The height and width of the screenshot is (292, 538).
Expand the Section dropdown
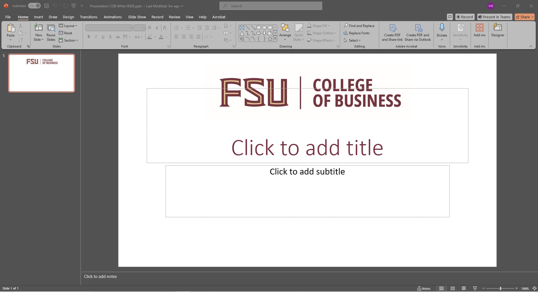pos(68,40)
